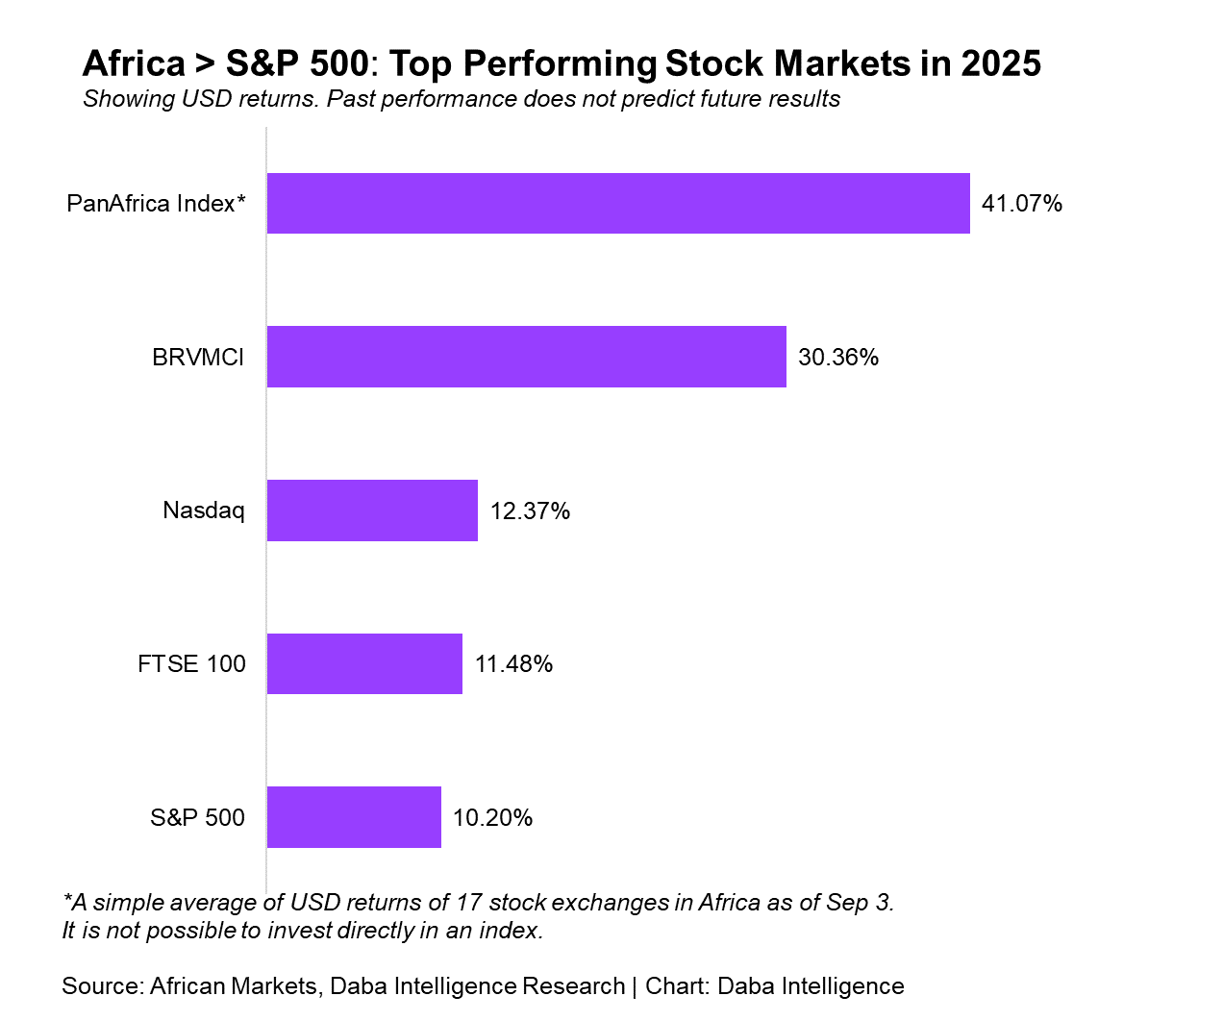Select the subtitle 'Showing USD returns' text

tap(462, 99)
